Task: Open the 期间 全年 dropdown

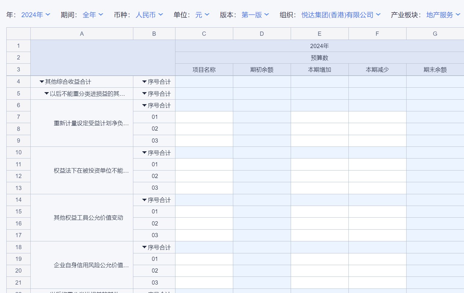Action: click(93, 15)
